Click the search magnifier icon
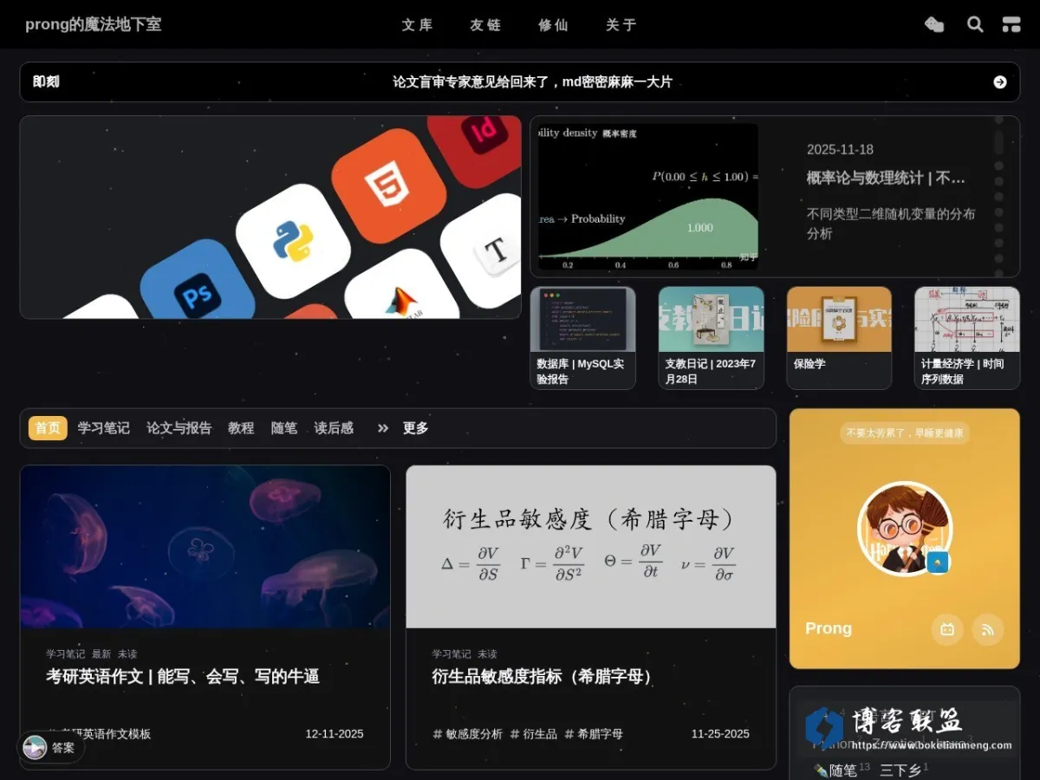1040x780 pixels. tap(975, 24)
